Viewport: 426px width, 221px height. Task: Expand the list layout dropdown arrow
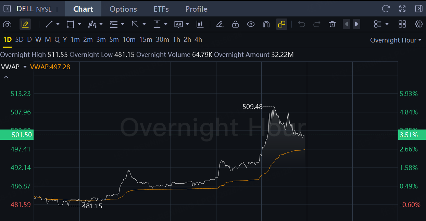(x=387, y=24)
